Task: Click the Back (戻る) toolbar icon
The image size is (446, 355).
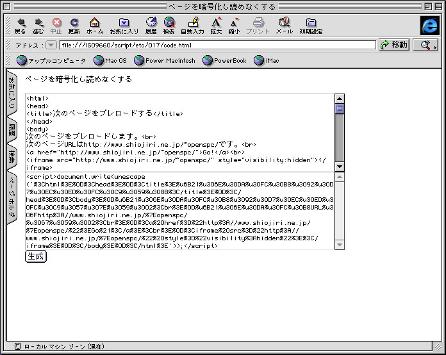Action: point(21,26)
